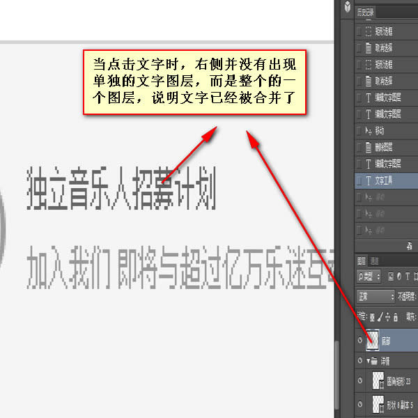Hide the 形状 8 副本 5 layer

360,404
